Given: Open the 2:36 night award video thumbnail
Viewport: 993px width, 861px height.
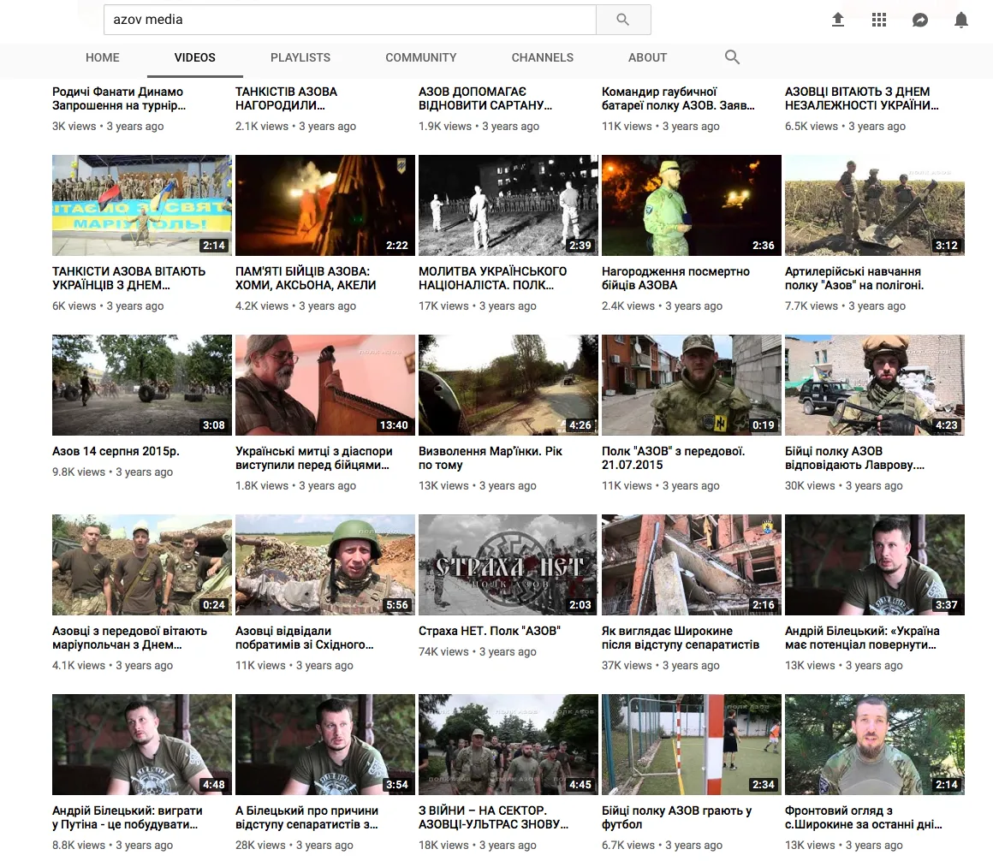Looking at the screenshot, I should point(691,205).
